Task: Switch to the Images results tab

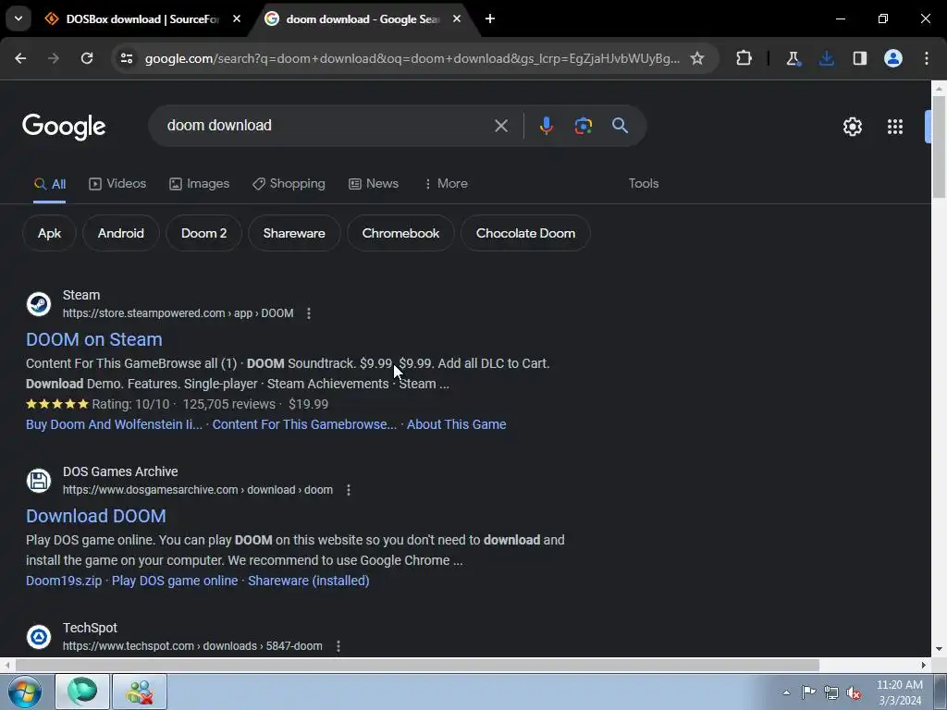Action: click(x=200, y=184)
